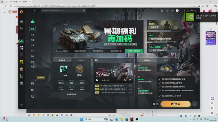Select the 气象感应 新品上架 banner tab

coord(80,51)
